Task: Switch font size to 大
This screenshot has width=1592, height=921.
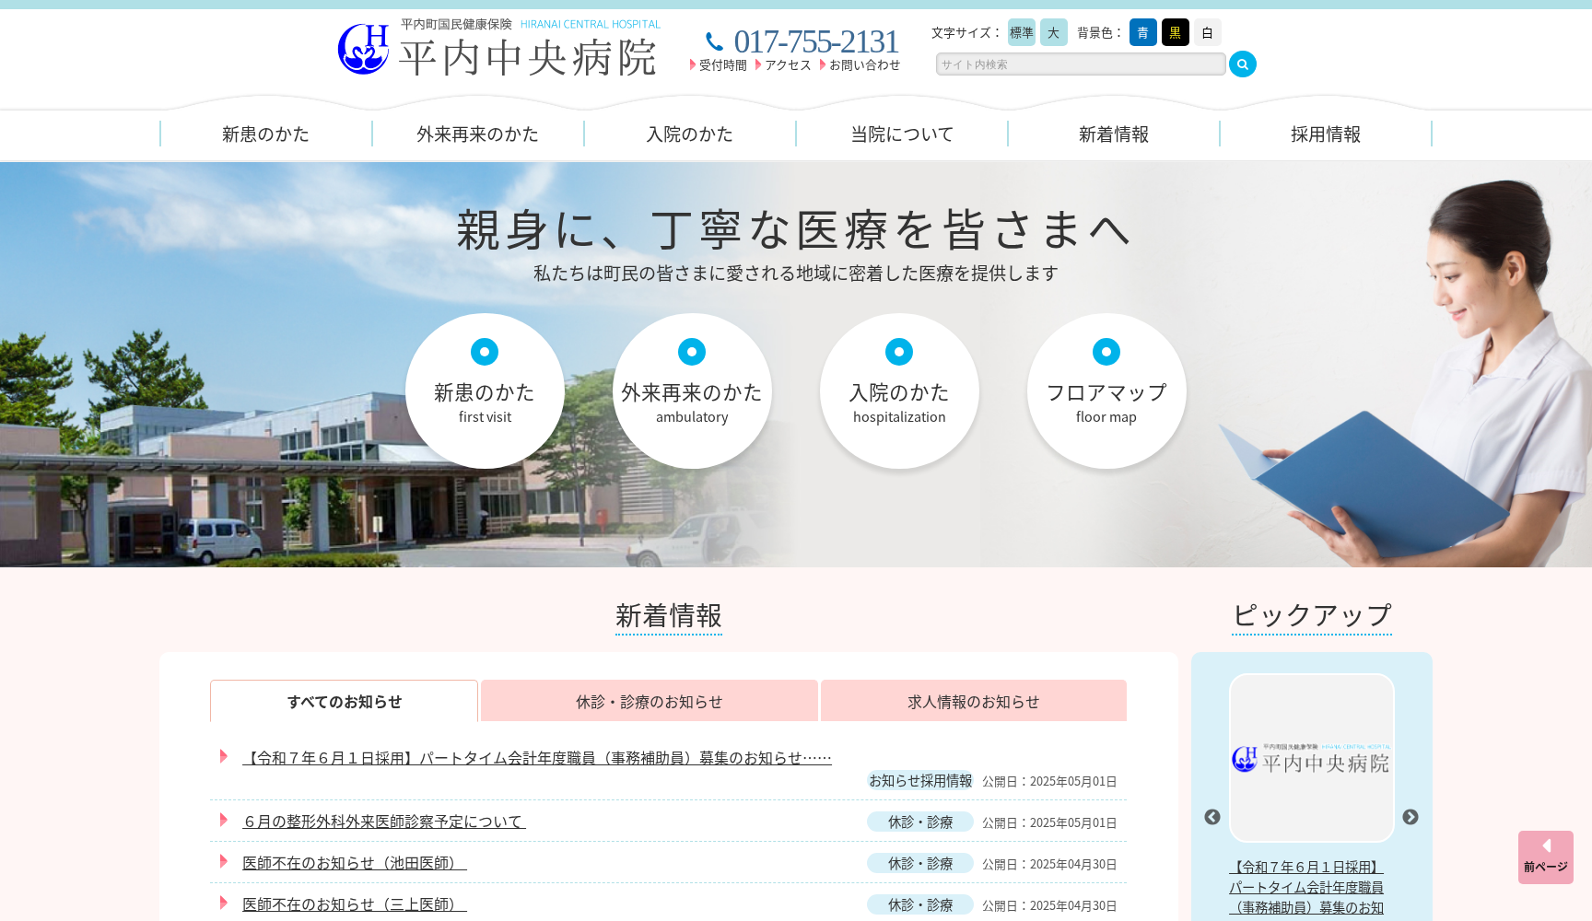Action: [x=1053, y=31]
